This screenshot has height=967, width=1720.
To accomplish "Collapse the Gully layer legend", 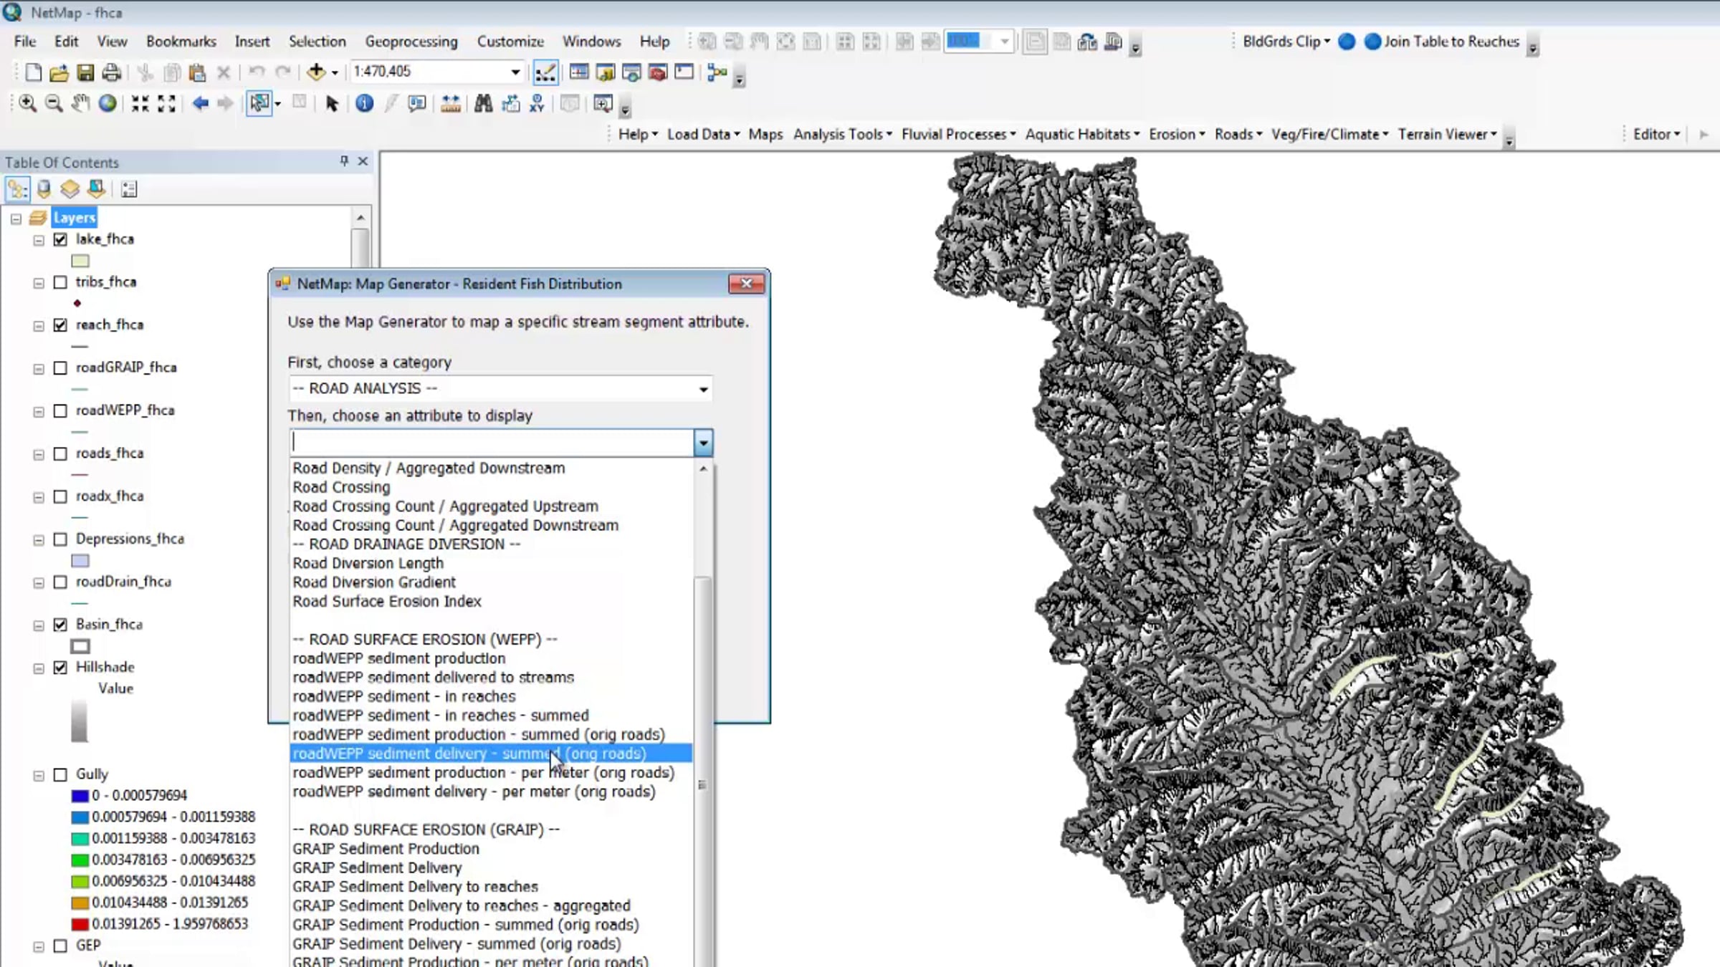I will click(x=39, y=776).
